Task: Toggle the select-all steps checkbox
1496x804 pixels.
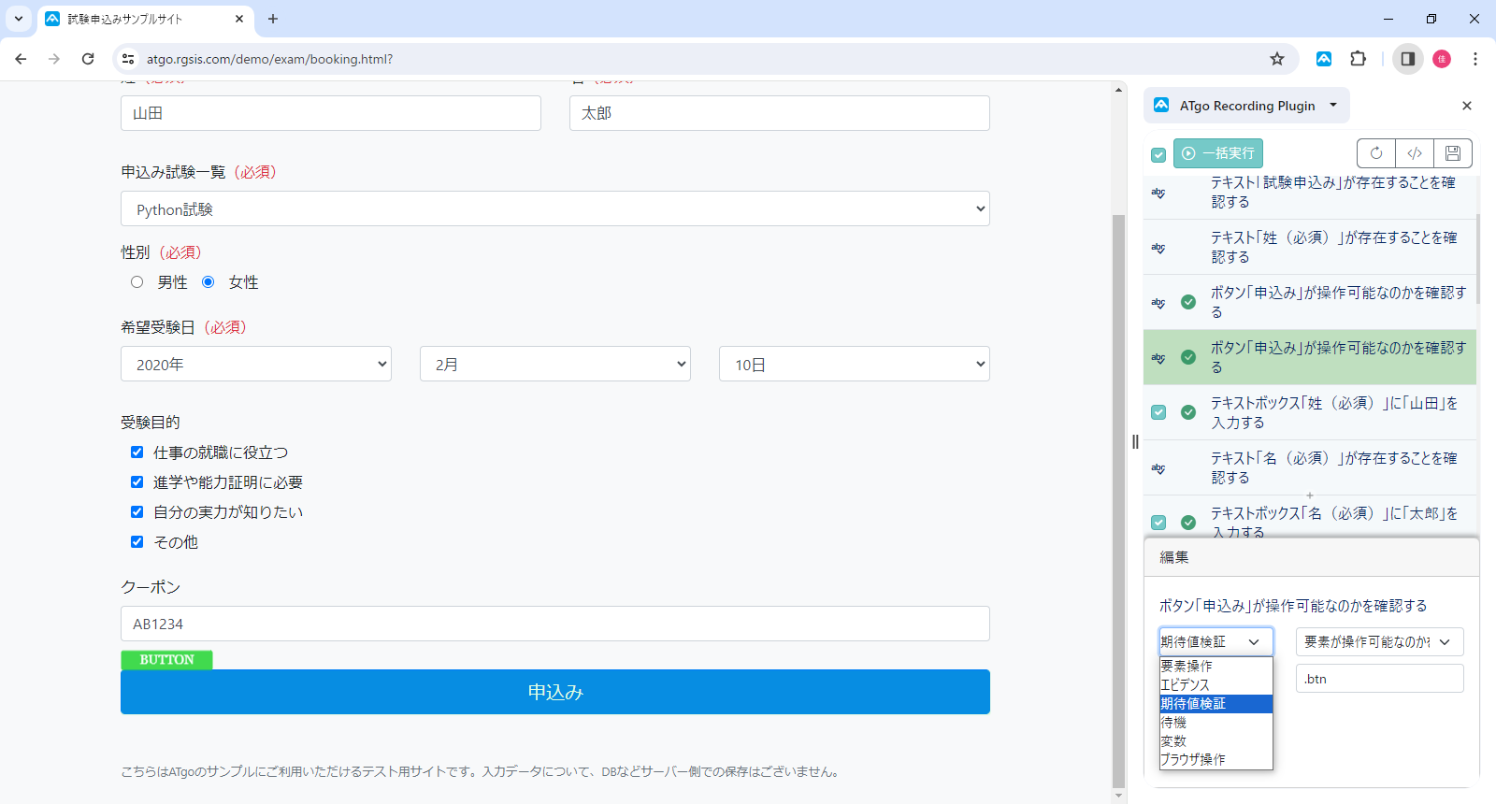Action: 1158,154
